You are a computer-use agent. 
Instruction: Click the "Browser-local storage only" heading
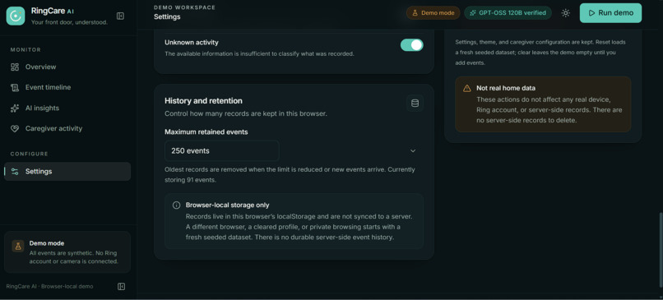pyautogui.click(x=228, y=205)
